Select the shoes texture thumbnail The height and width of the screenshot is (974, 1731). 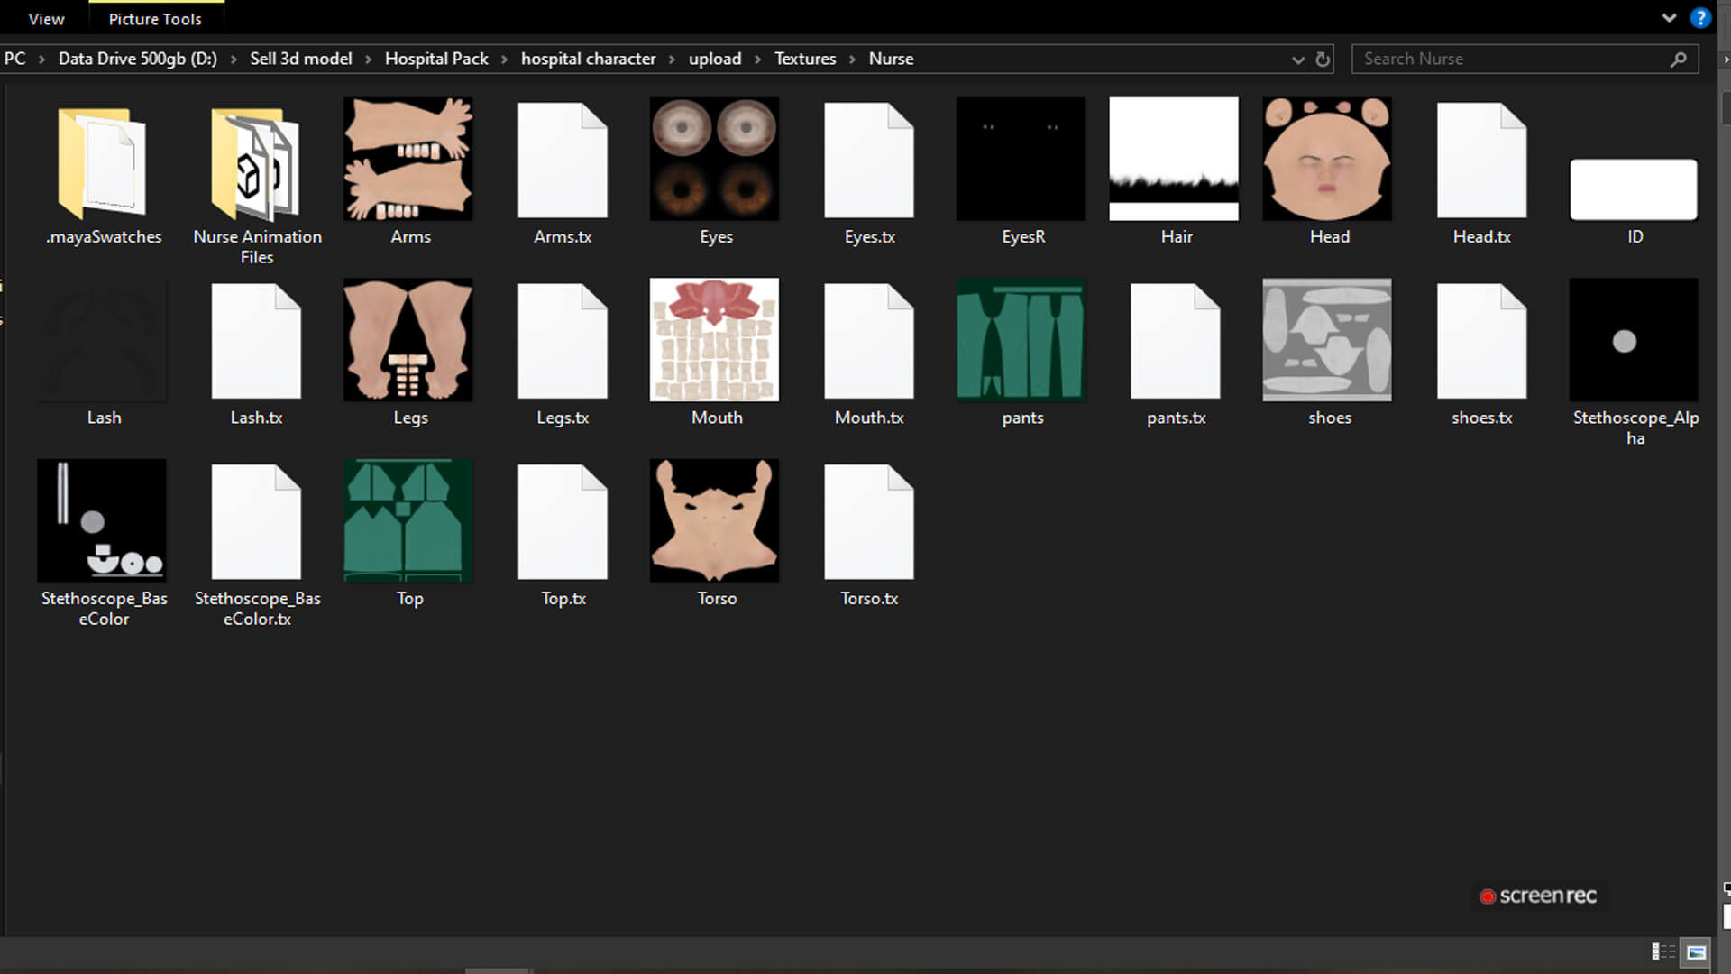pos(1327,340)
